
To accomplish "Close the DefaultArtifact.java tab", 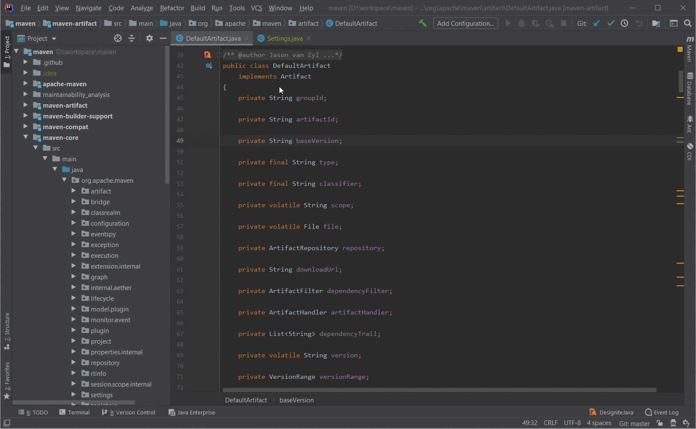I will [246, 38].
